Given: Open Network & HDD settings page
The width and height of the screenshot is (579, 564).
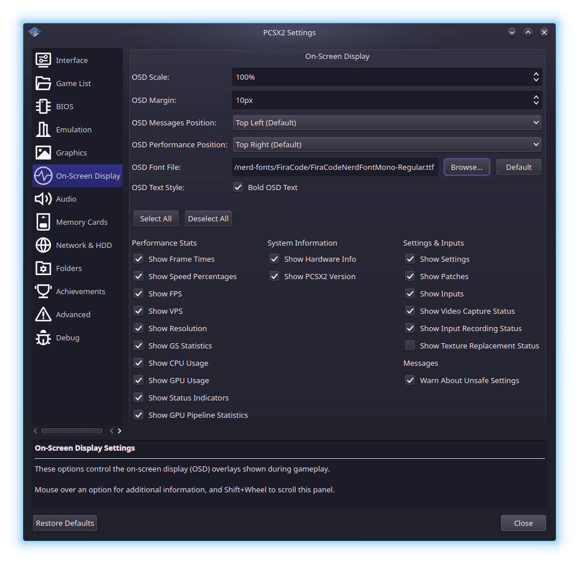Looking at the screenshot, I should (x=77, y=245).
